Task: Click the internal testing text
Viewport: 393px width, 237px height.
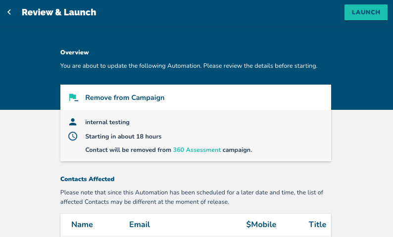Action: point(107,122)
